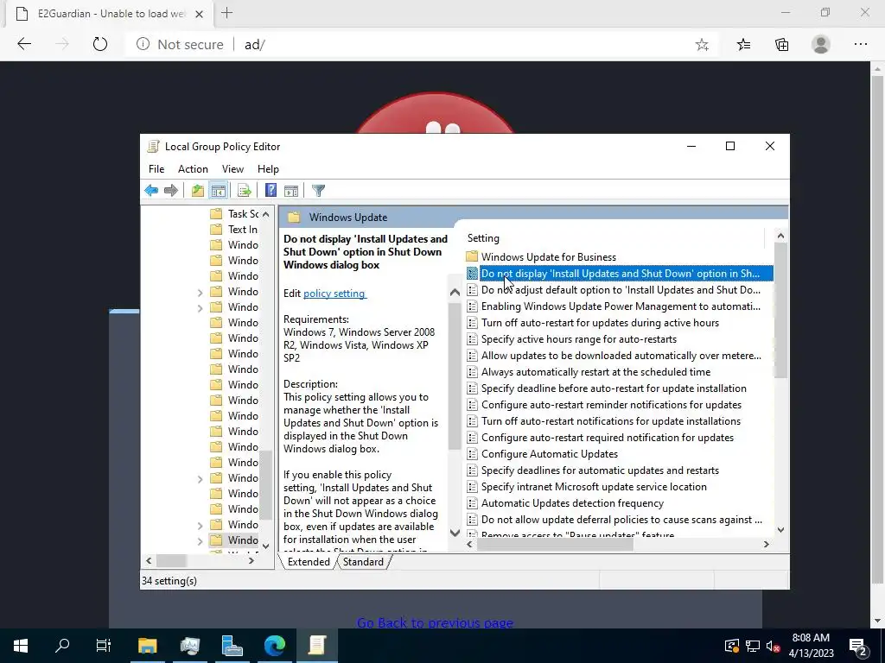Click the Edge browser back arrow
Viewport: 885px width, 663px height.
[x=24, y=44]
